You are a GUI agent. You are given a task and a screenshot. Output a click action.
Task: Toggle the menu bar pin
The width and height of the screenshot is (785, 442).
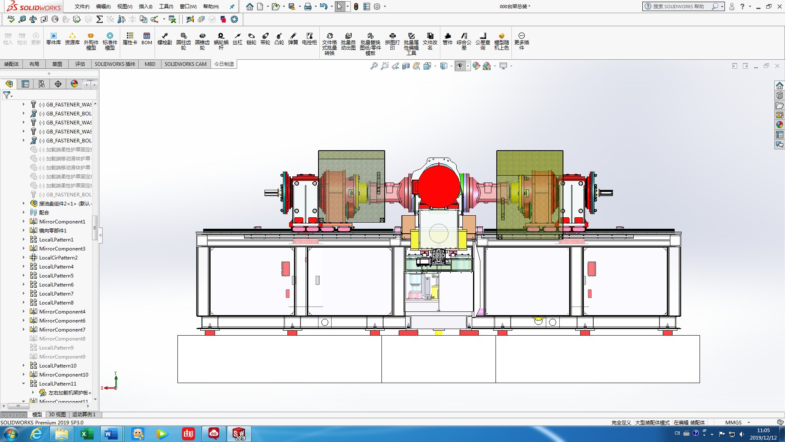tap(232, 7)
